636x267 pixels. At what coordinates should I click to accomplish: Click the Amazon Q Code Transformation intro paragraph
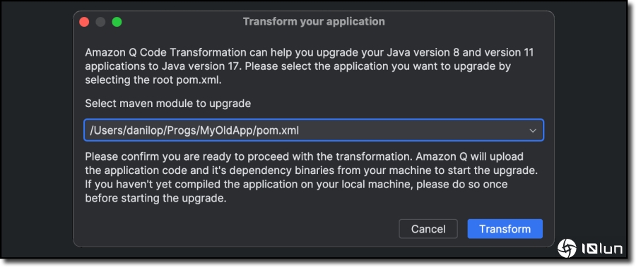[310, 66]
